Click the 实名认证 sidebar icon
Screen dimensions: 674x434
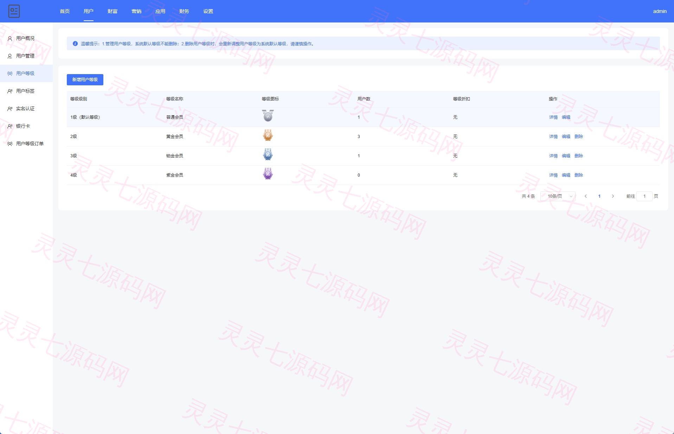click(10, 108)
